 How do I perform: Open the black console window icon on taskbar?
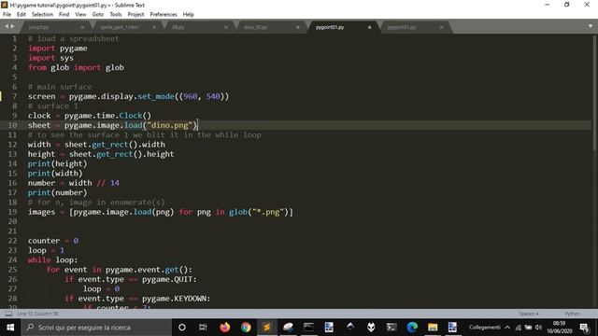pos(308,328)
